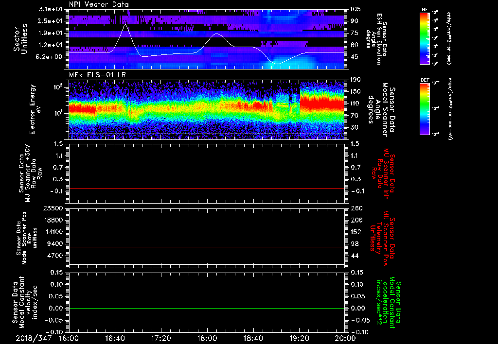Click the '75' sun elevation tick
This screenshot has height=344, width=498.
pyautogui.click(x=354, y=33)
